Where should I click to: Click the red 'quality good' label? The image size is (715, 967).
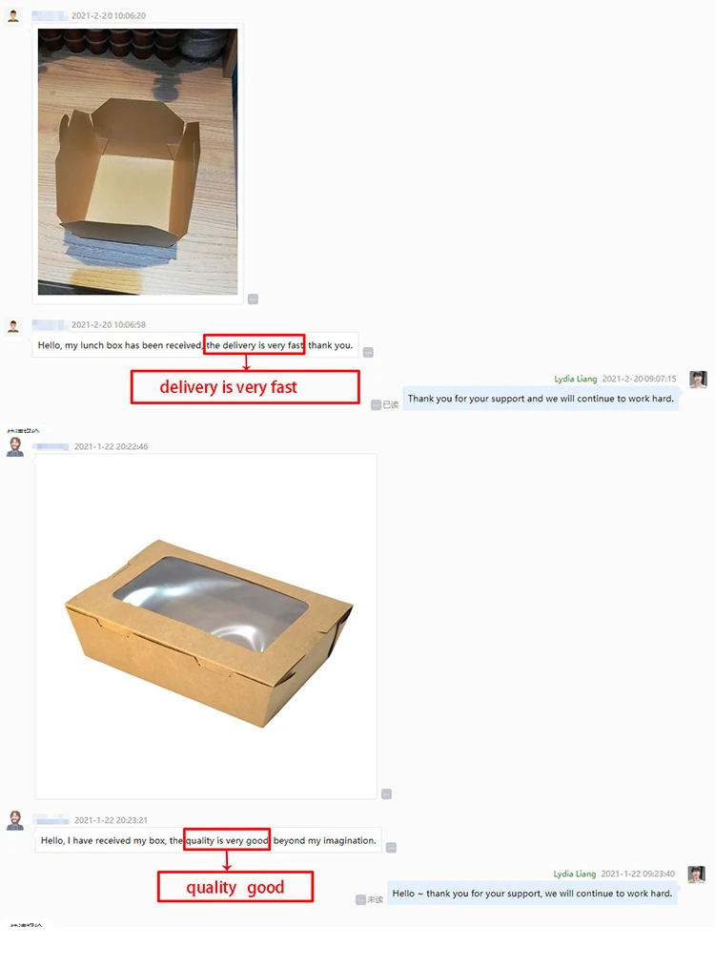235,887
